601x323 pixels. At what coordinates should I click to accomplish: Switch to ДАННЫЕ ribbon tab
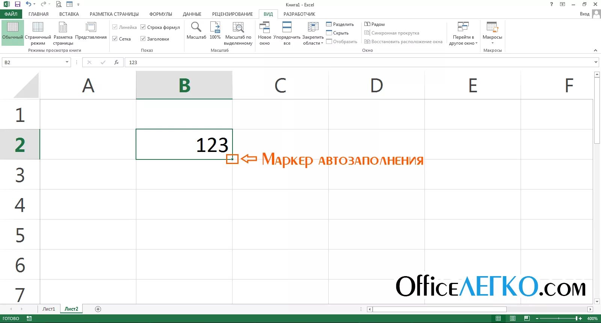click(x=192, y=14)
